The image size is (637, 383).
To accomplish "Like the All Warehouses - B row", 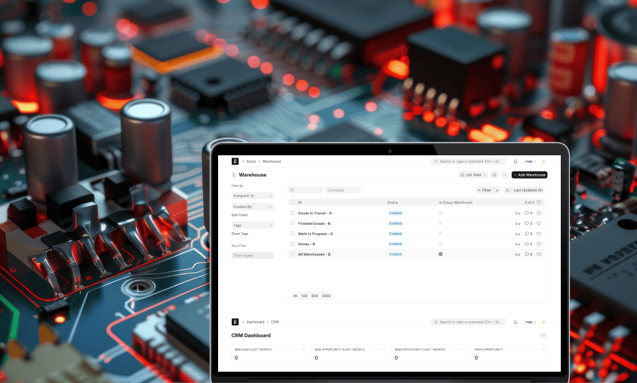I will click(539, 254).
